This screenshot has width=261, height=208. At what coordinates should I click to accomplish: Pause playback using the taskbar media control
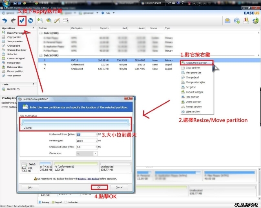point(199,3)
